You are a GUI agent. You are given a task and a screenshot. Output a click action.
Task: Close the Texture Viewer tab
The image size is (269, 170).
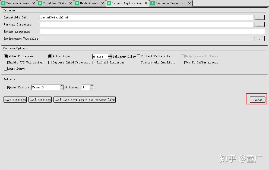coord(34,3)
